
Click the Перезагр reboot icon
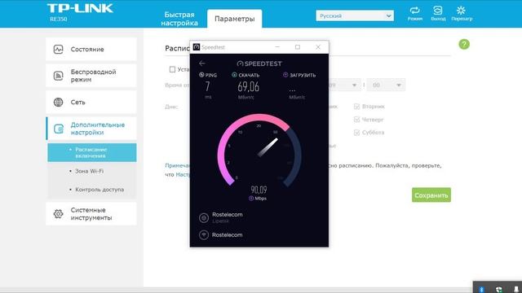click(461, 11)
